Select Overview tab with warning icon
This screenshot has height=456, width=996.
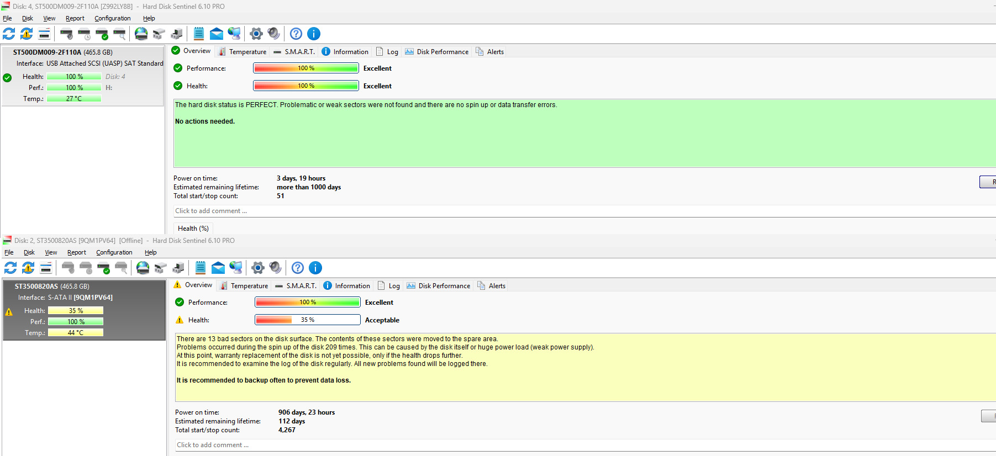coord(193,285)
